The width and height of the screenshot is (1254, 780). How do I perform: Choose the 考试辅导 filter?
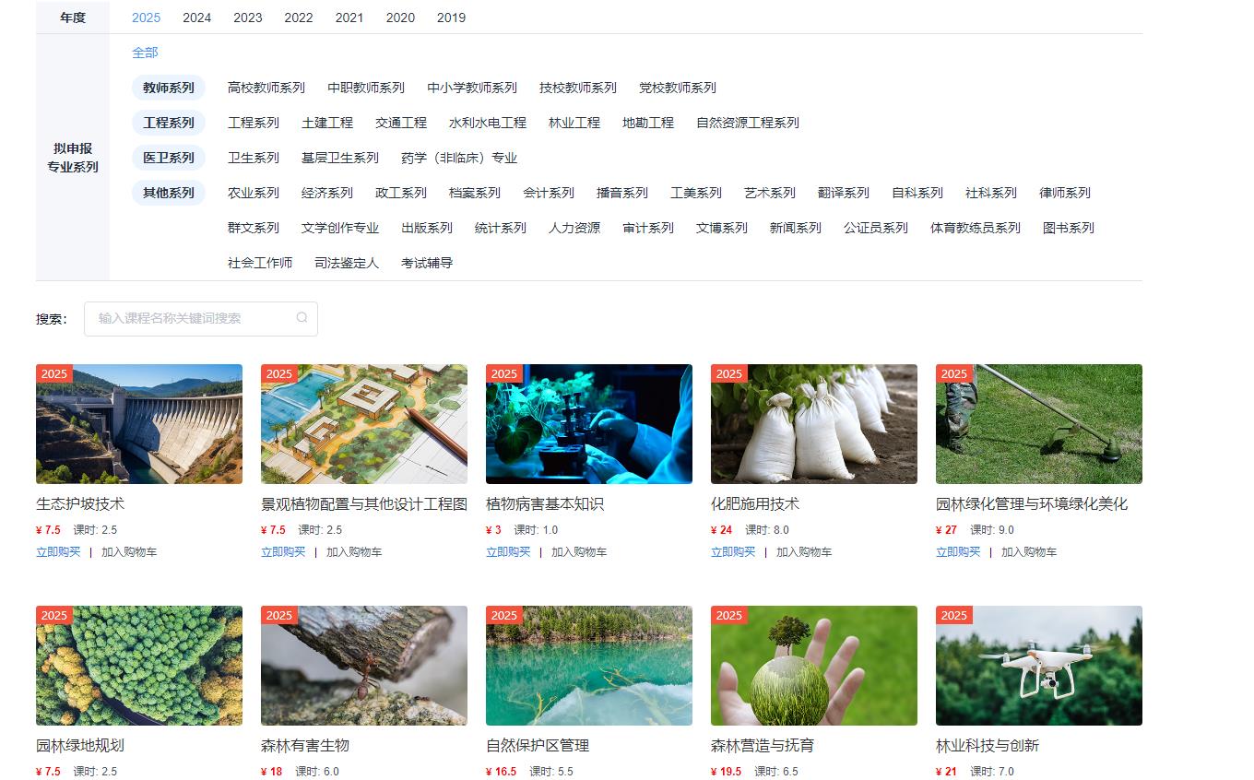click(x=427, y=263)
